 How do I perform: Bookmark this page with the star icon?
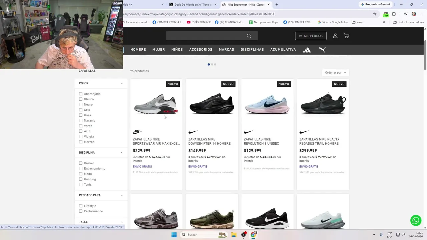[375, 14]
